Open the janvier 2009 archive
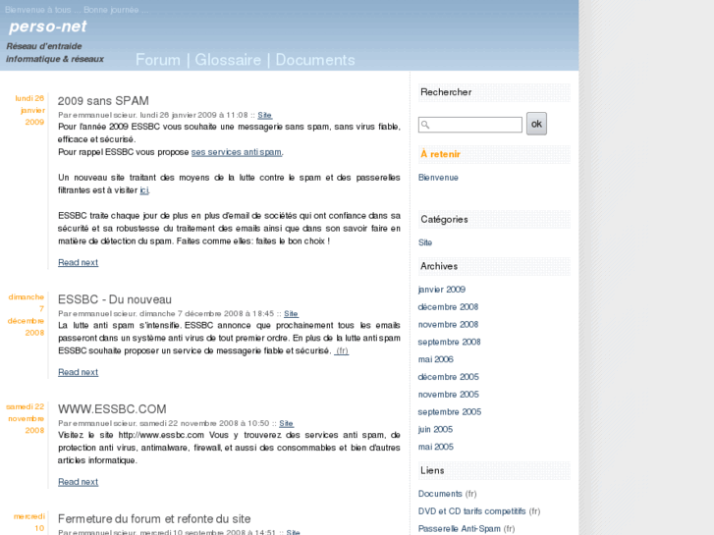Viewport: 714px width, 535px height. (x=441, y=290)
